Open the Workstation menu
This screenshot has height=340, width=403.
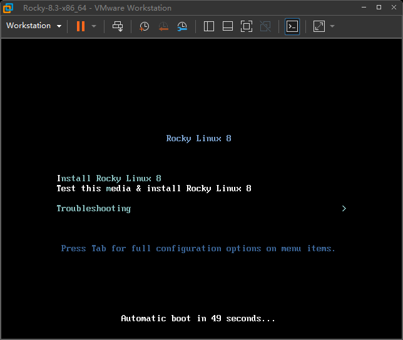coord(34,26)
